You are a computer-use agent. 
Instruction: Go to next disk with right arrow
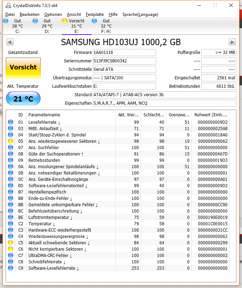tap(232, 42)
